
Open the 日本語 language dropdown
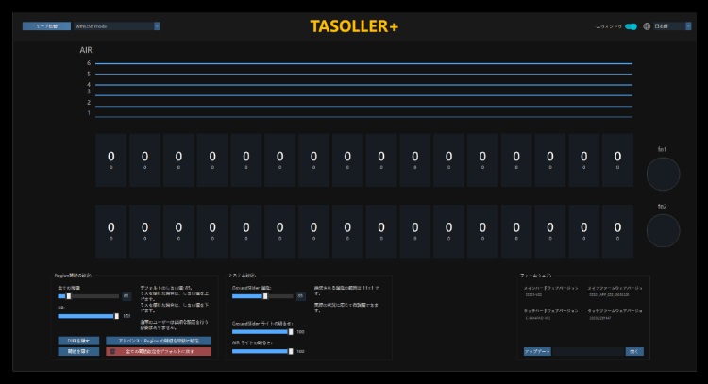672,26
